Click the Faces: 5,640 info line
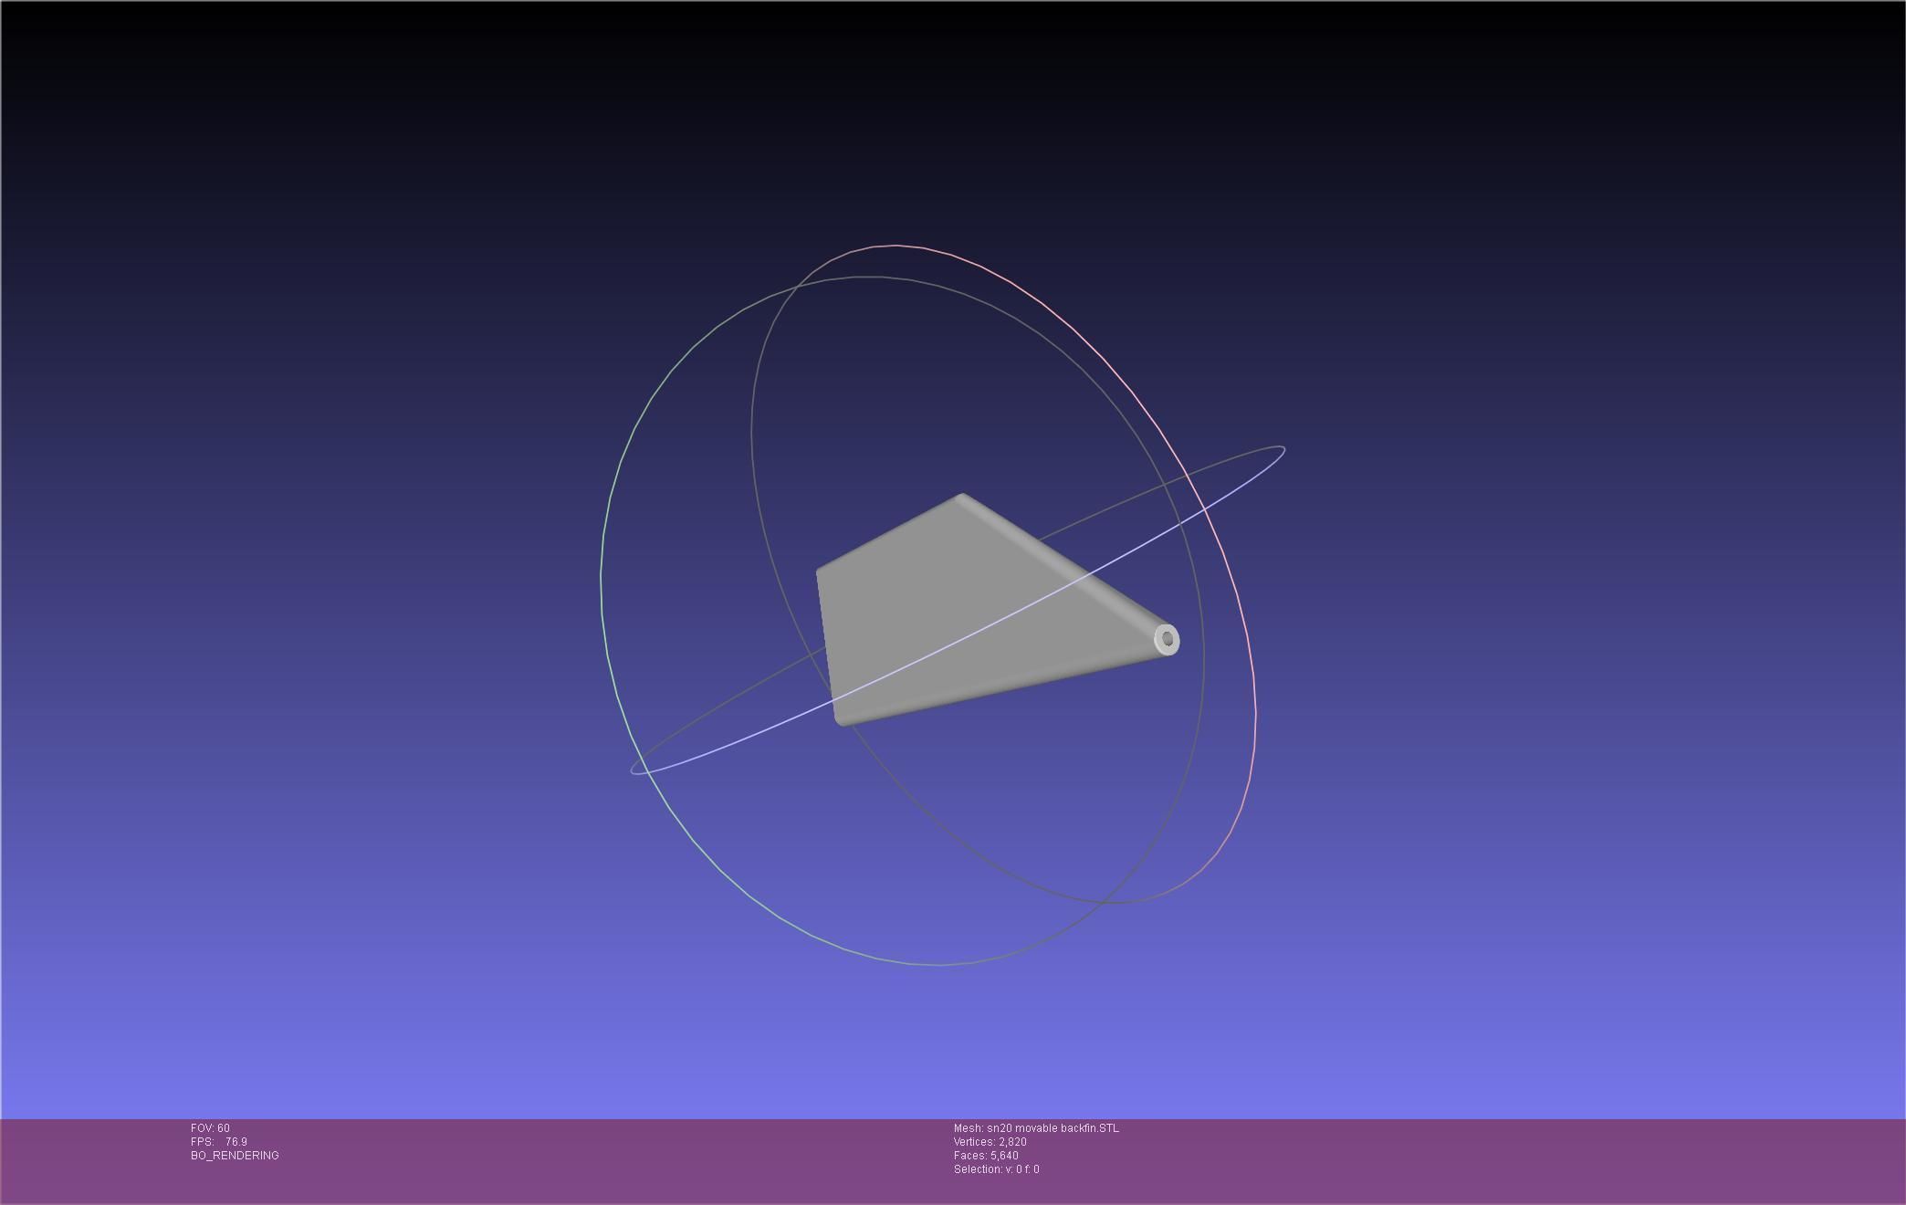 (986, 1156)
